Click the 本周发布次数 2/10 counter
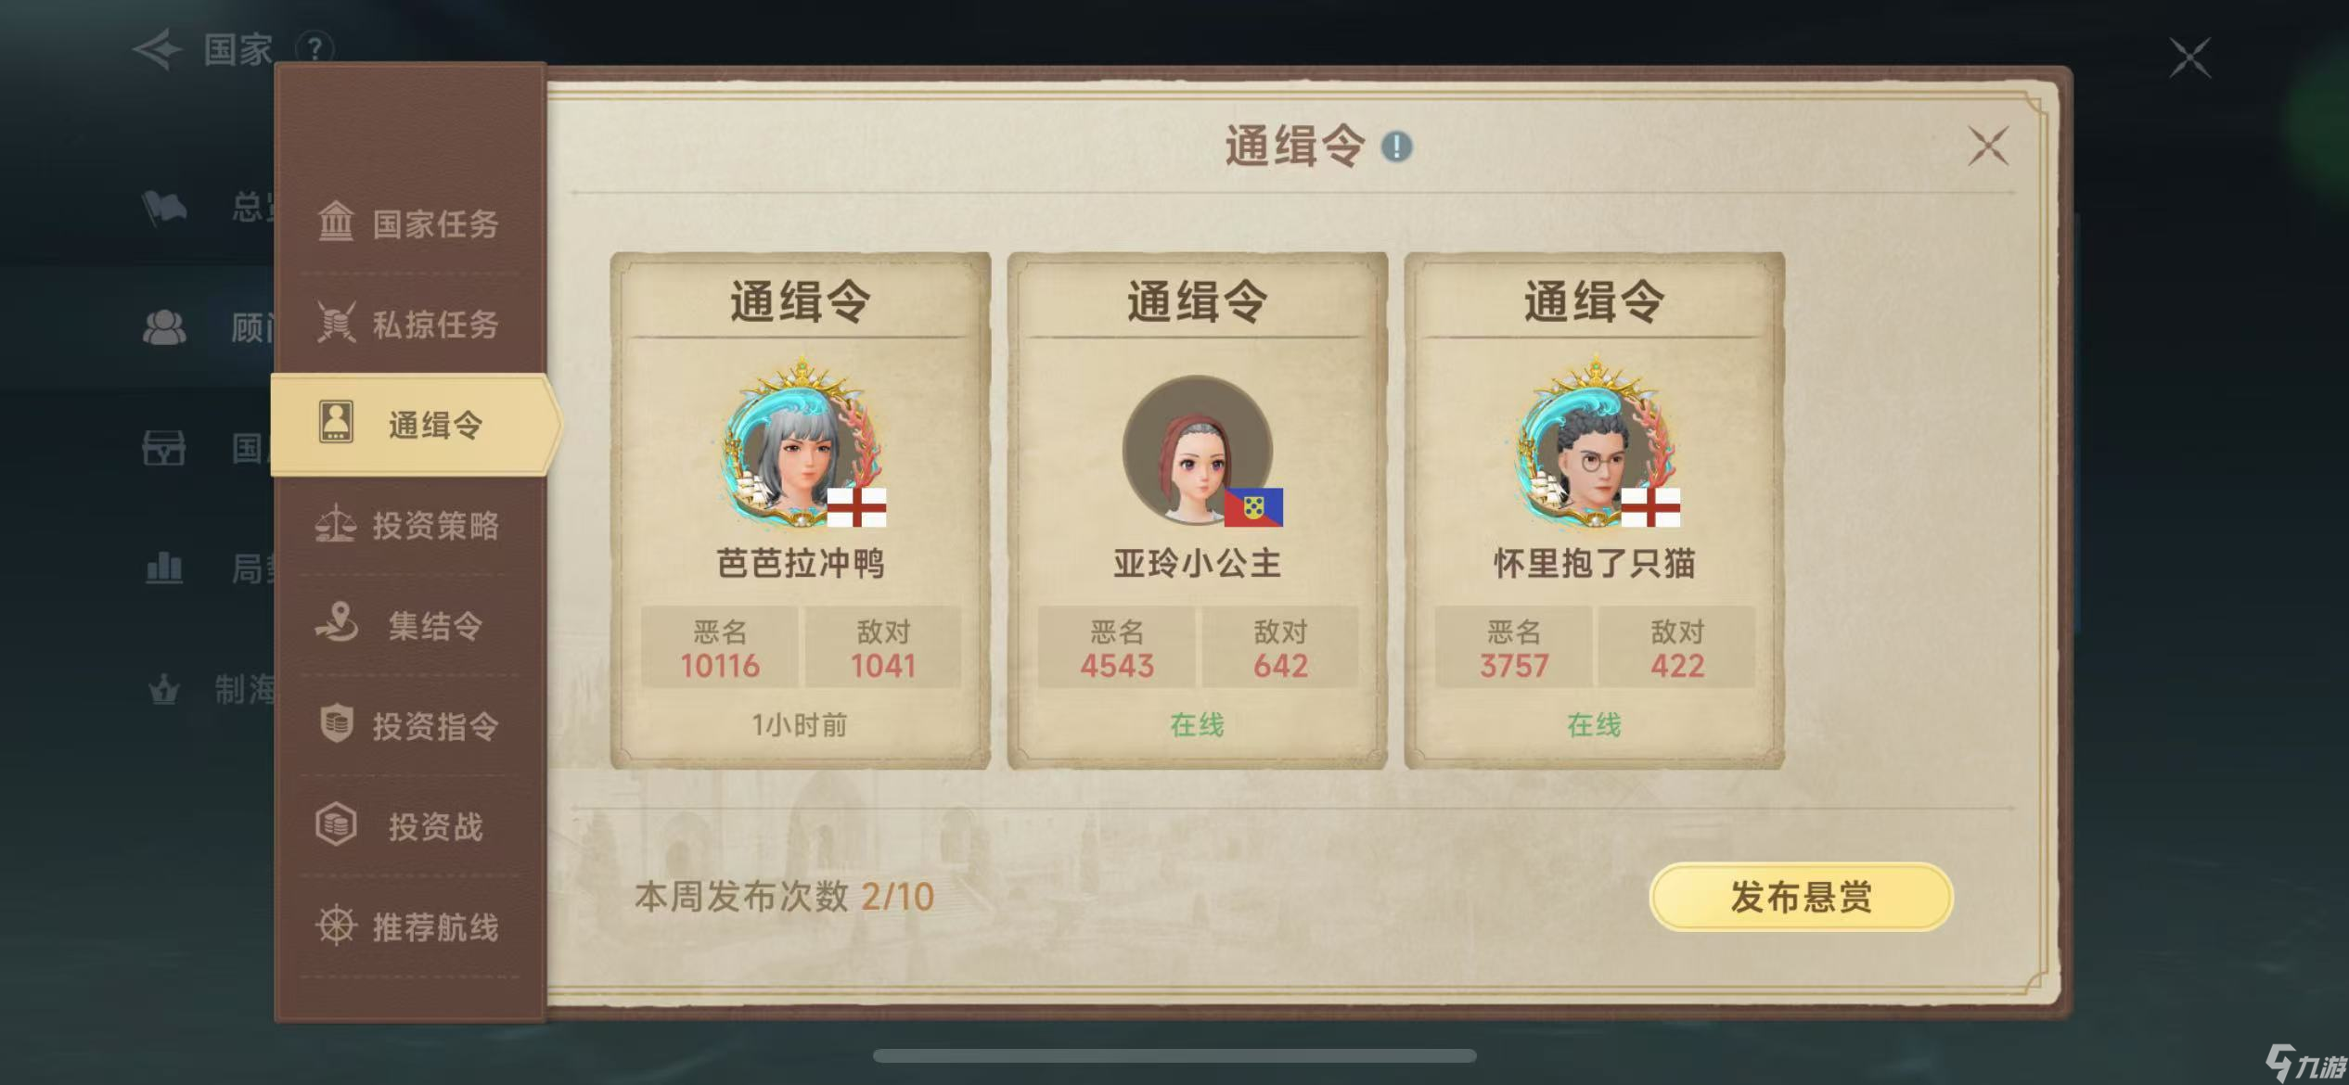 coord(784,897)
